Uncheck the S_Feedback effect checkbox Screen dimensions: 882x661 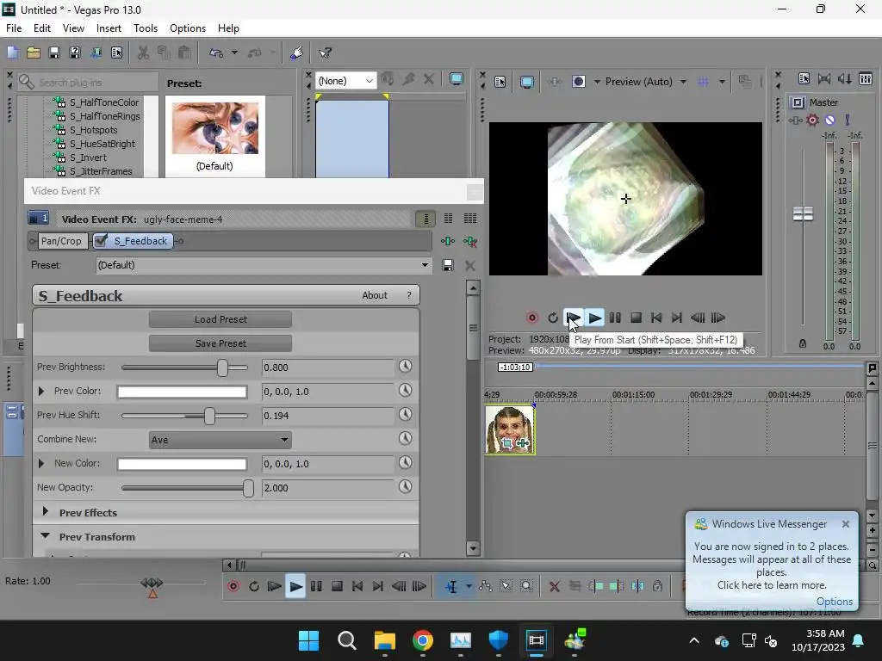pos(102,241)
